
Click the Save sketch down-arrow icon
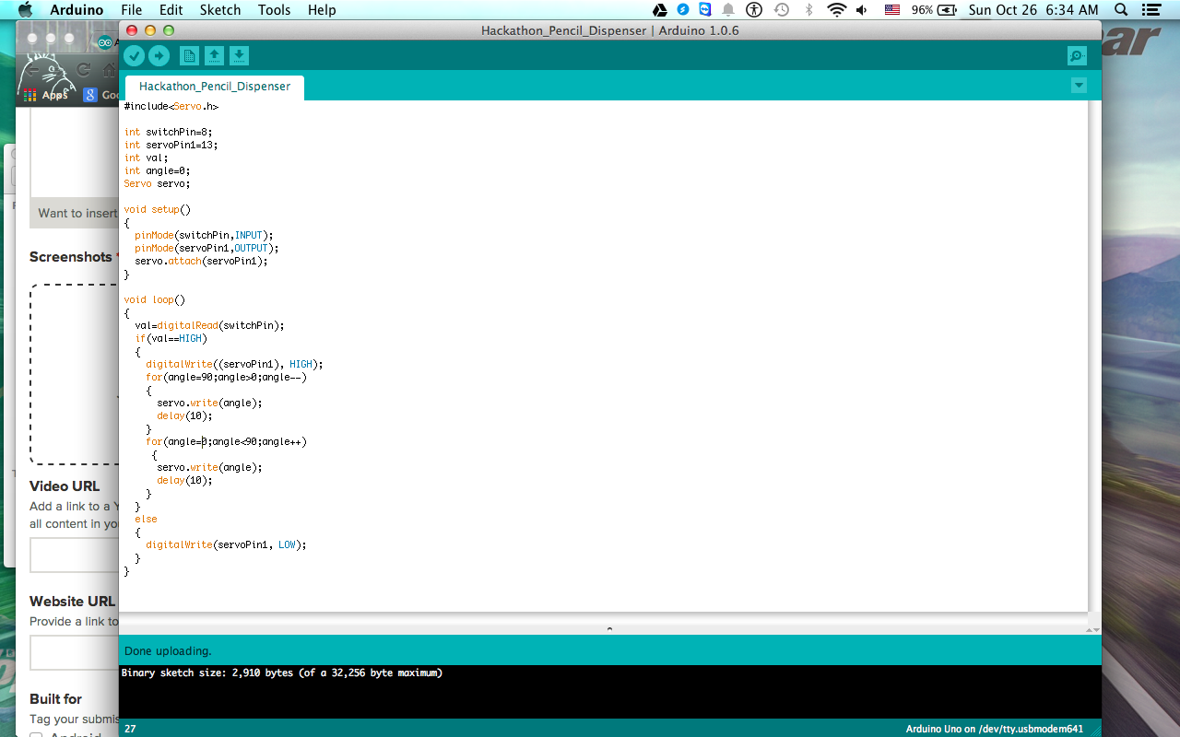(239, 56)
